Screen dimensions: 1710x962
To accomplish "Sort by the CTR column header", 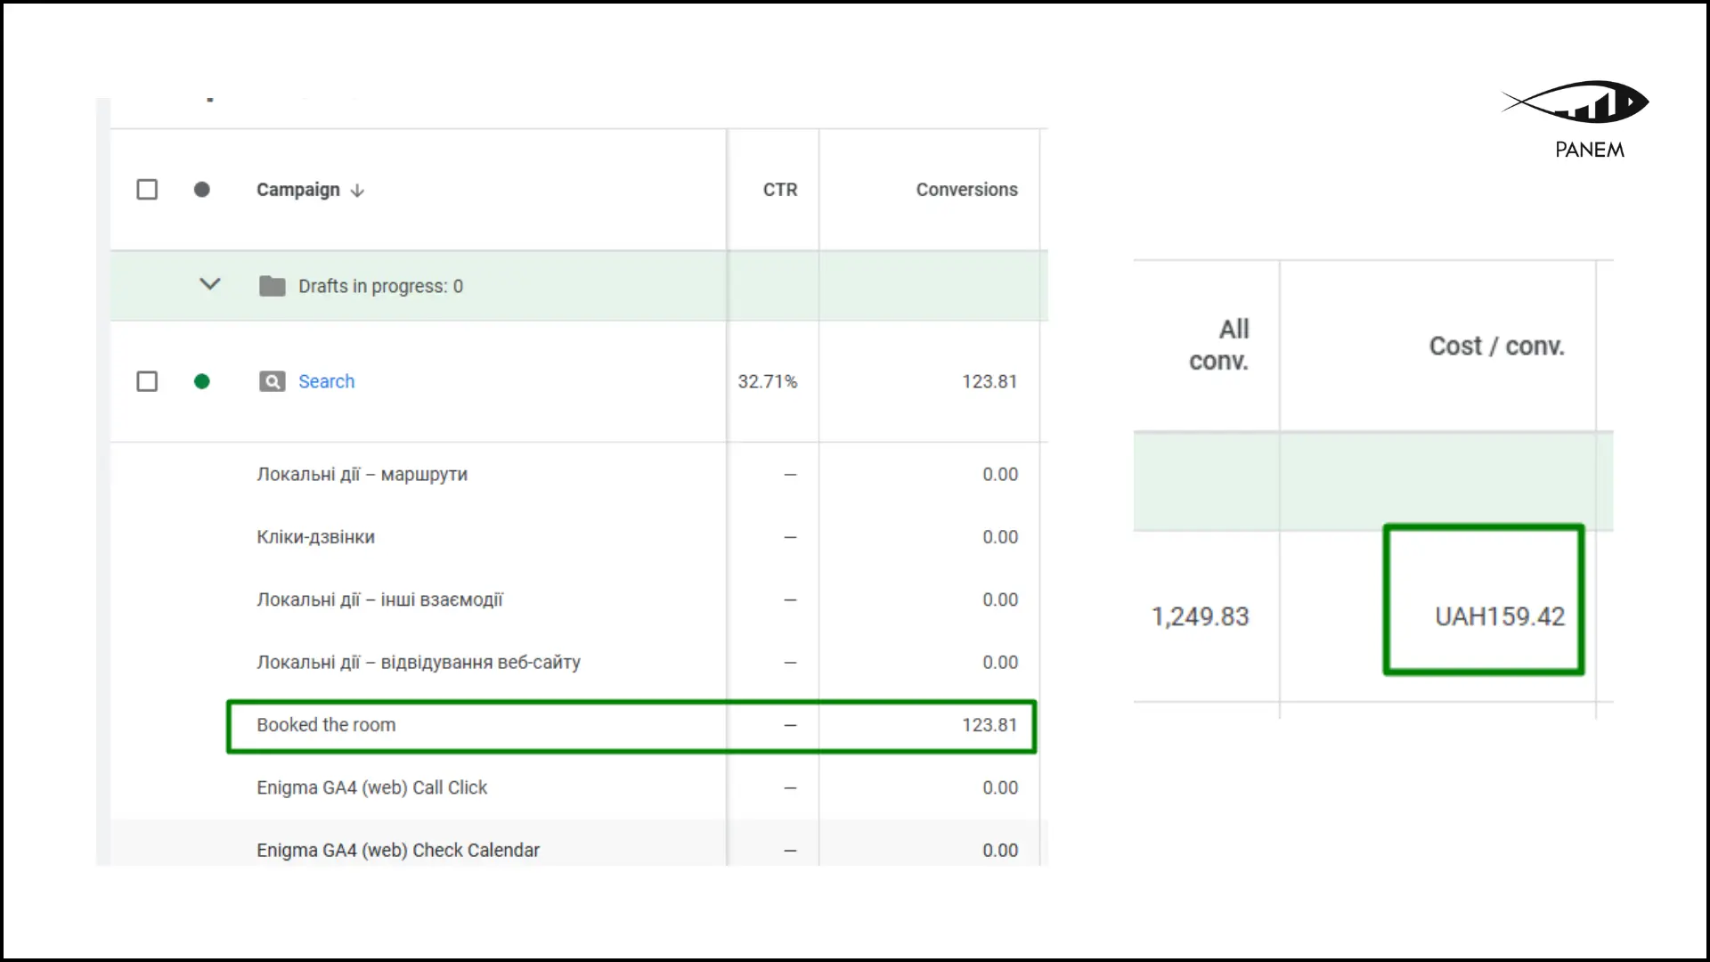I will click(x=779, y=190).
